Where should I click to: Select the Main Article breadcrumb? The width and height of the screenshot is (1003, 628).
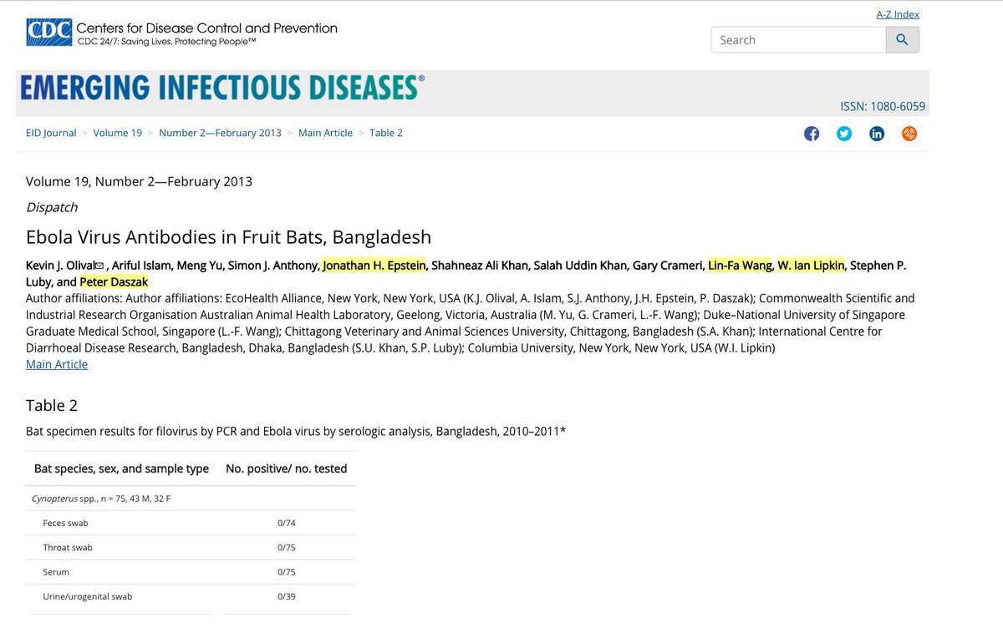click(x=325, y=133)
